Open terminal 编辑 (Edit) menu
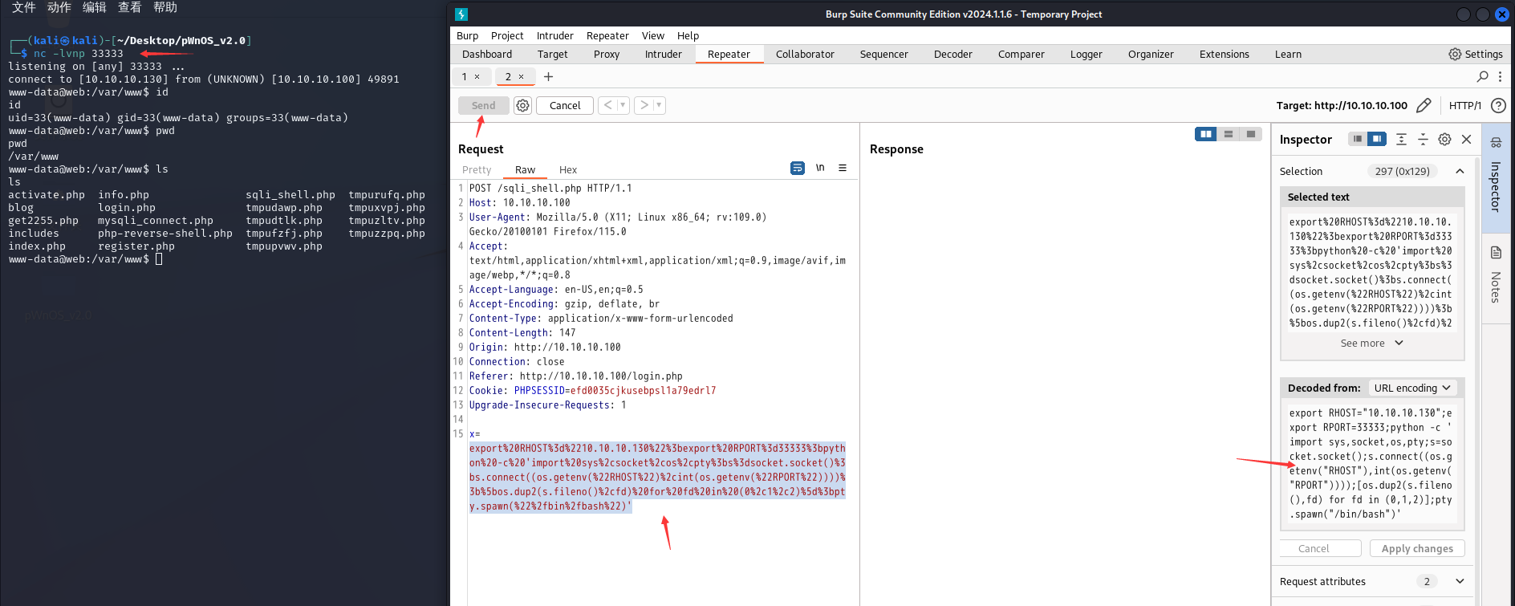The width and height of the screenshot is (1515, 606). coord(95,7)
